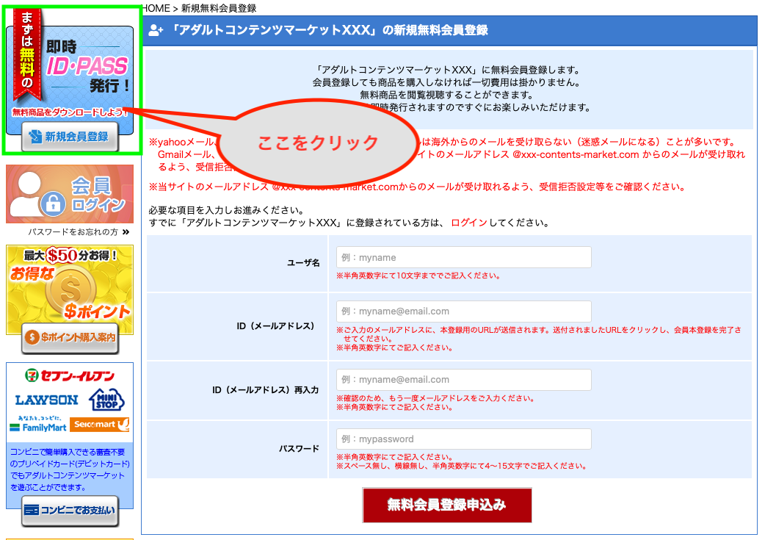The height and width of the screenshot is (540, 776).
Task: Click the FamilyMart logo
Action: click(38, 425)
